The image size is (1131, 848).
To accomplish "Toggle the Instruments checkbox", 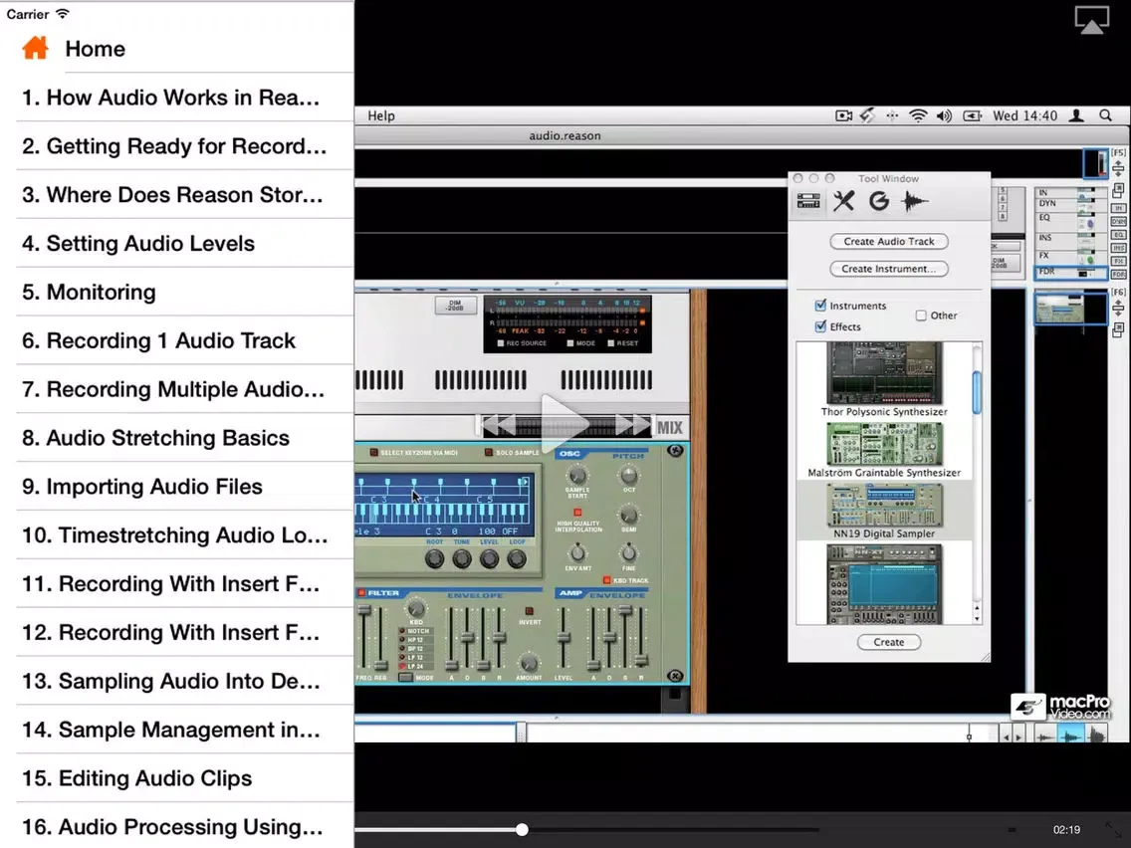I will tap(820, 305).
